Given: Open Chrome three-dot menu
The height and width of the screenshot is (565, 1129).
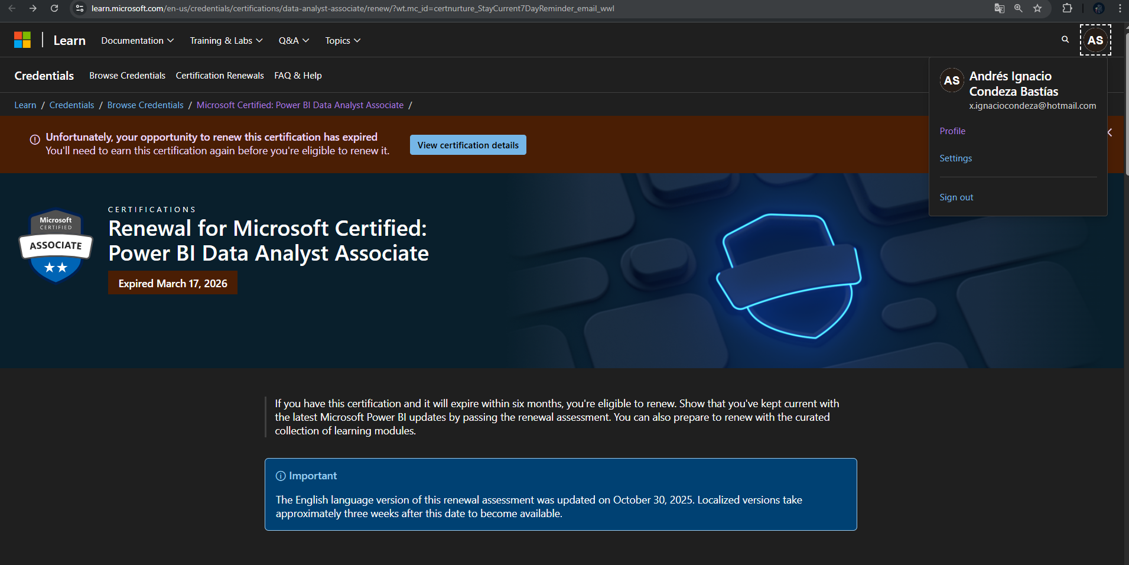Looking at the screenshot, I should click(x=1120, y=8).
